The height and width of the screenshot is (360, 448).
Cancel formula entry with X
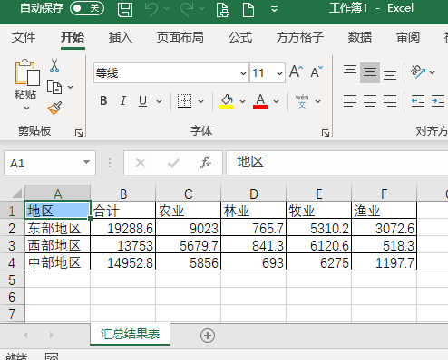[141, 163]
